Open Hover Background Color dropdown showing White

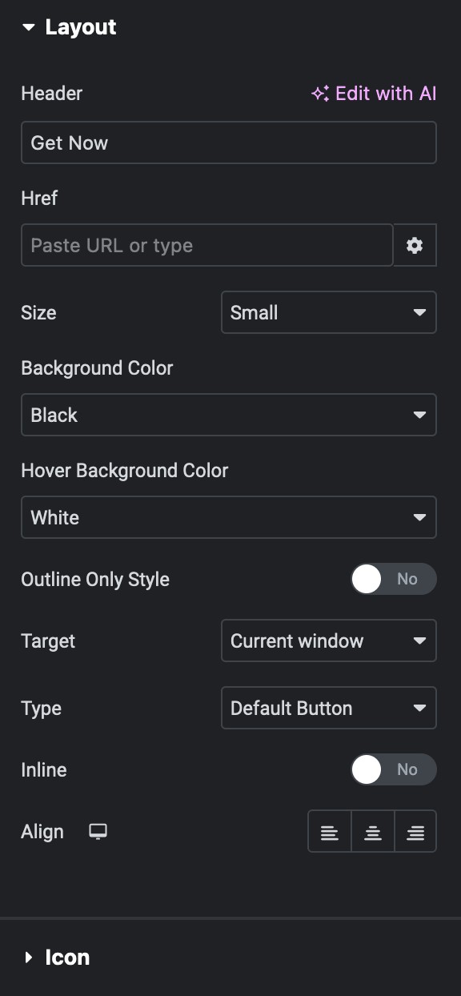click(229, 517)
